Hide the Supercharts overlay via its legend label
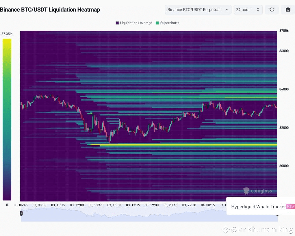 tap(169, 23)
